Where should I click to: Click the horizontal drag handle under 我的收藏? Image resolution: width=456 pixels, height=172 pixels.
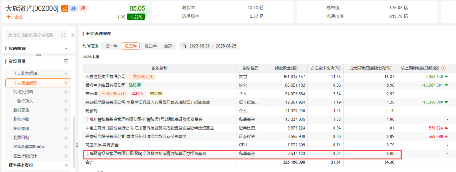(38, 54)
